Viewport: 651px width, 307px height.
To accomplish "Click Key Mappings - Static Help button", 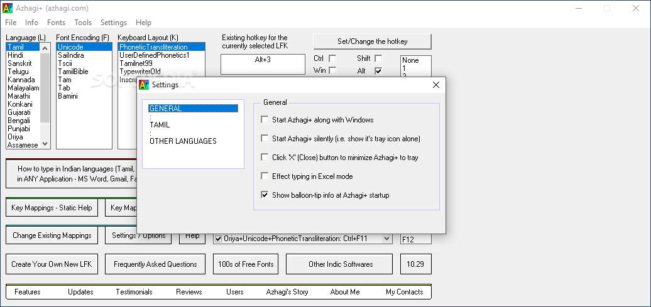I will (52, 207).
